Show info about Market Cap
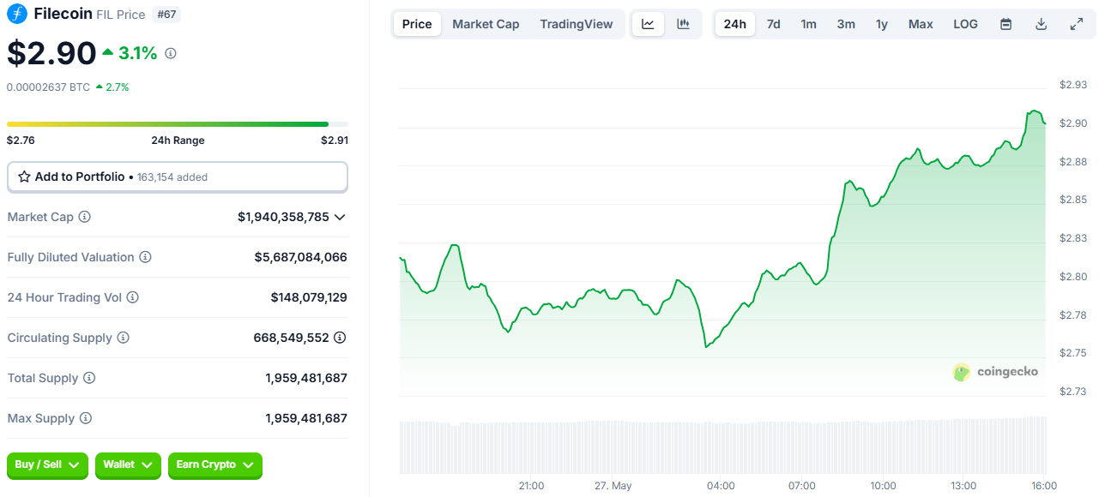This screenshot has height=497, width=1099. click(84, 217)
